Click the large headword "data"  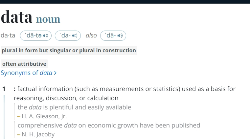click(16, 17)
